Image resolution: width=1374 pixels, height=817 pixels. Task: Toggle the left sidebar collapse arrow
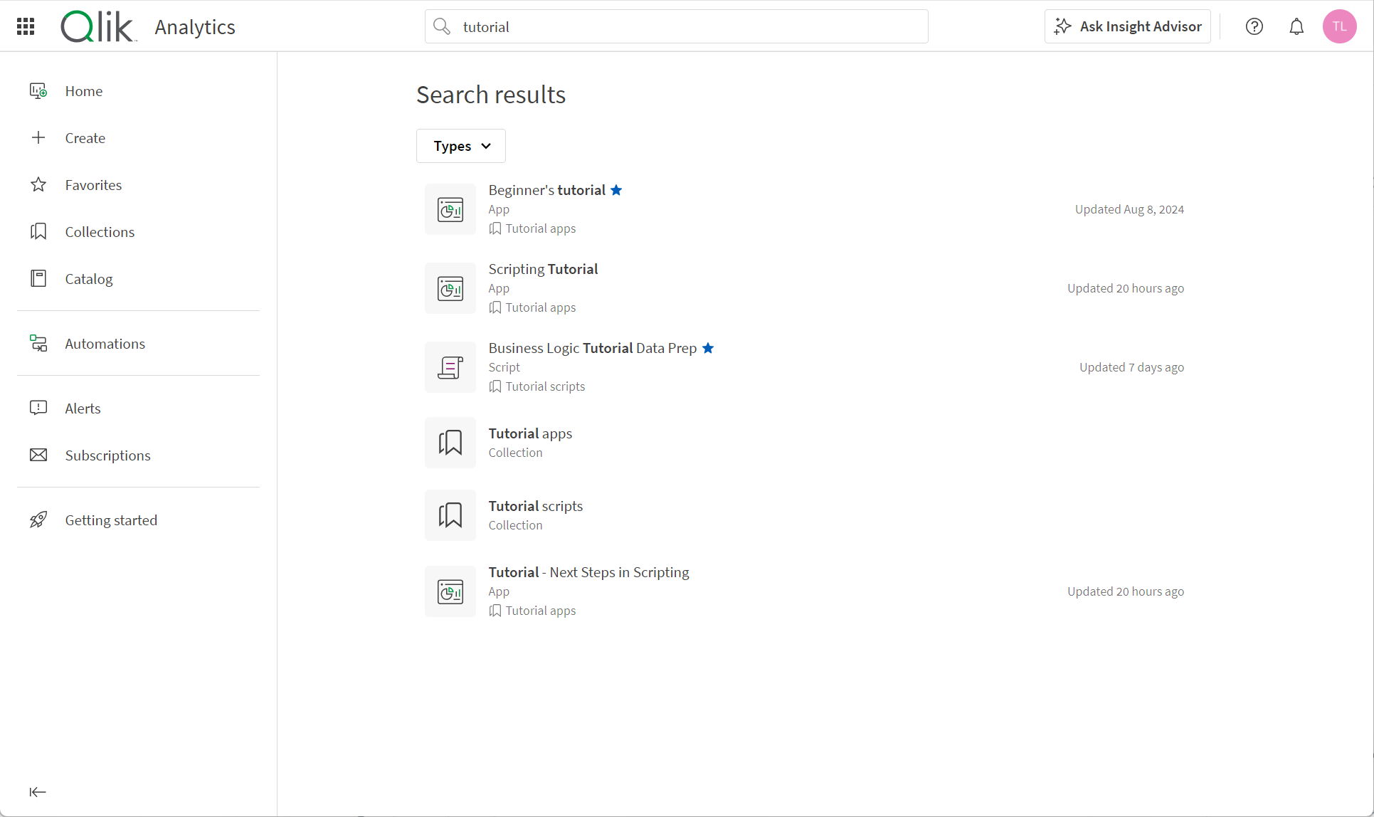37,791
